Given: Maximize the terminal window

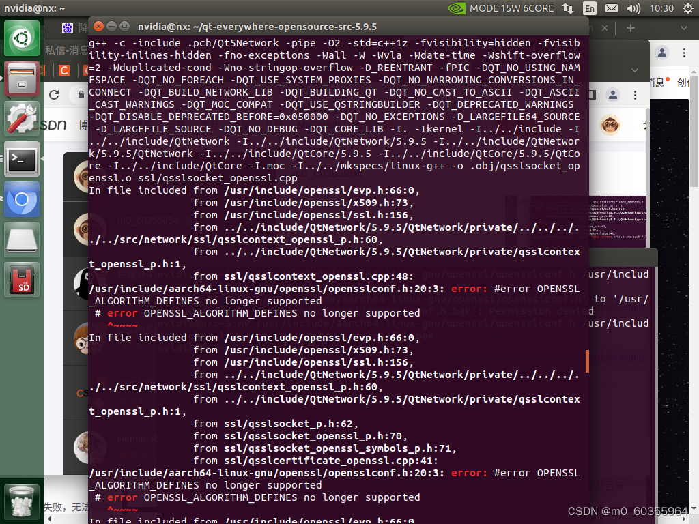Looking at the screenshot, I should (124, 27).
